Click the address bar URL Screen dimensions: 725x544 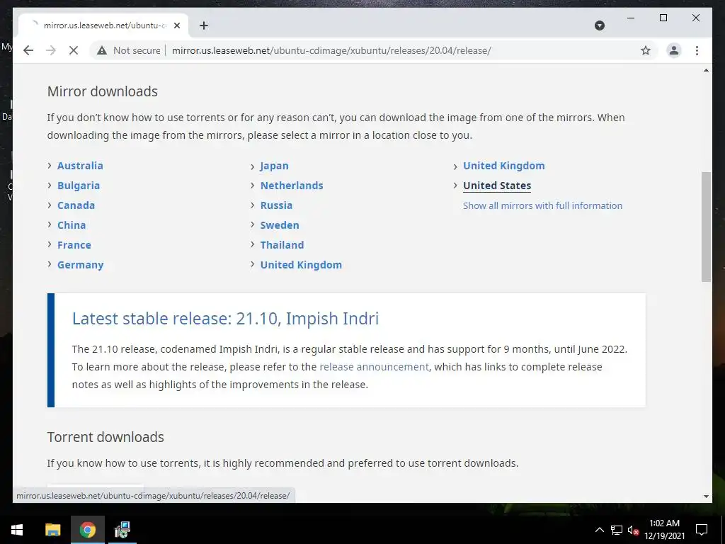point(331,50)
